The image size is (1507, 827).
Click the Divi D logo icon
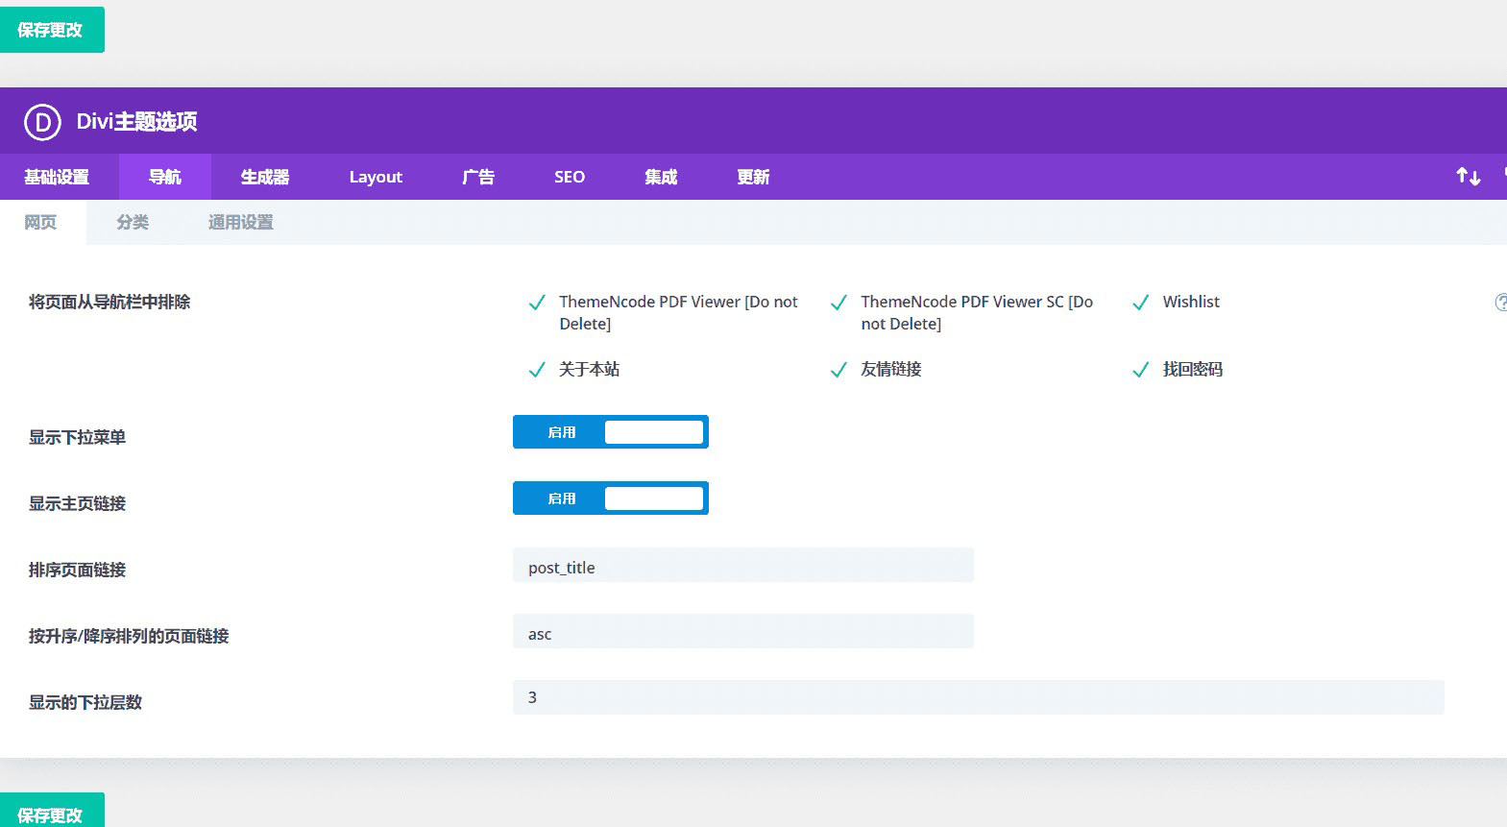coord(42,122)
